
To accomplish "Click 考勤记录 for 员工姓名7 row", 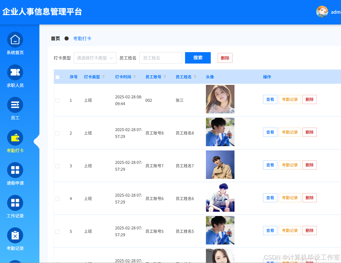I will [290, 165].
